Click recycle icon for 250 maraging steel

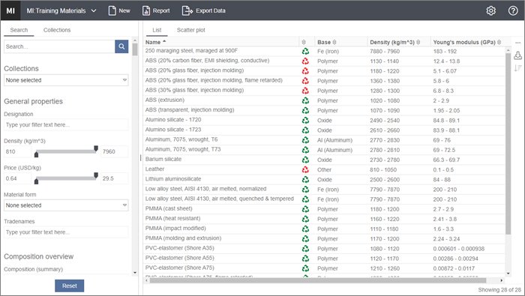pos(305,52)
